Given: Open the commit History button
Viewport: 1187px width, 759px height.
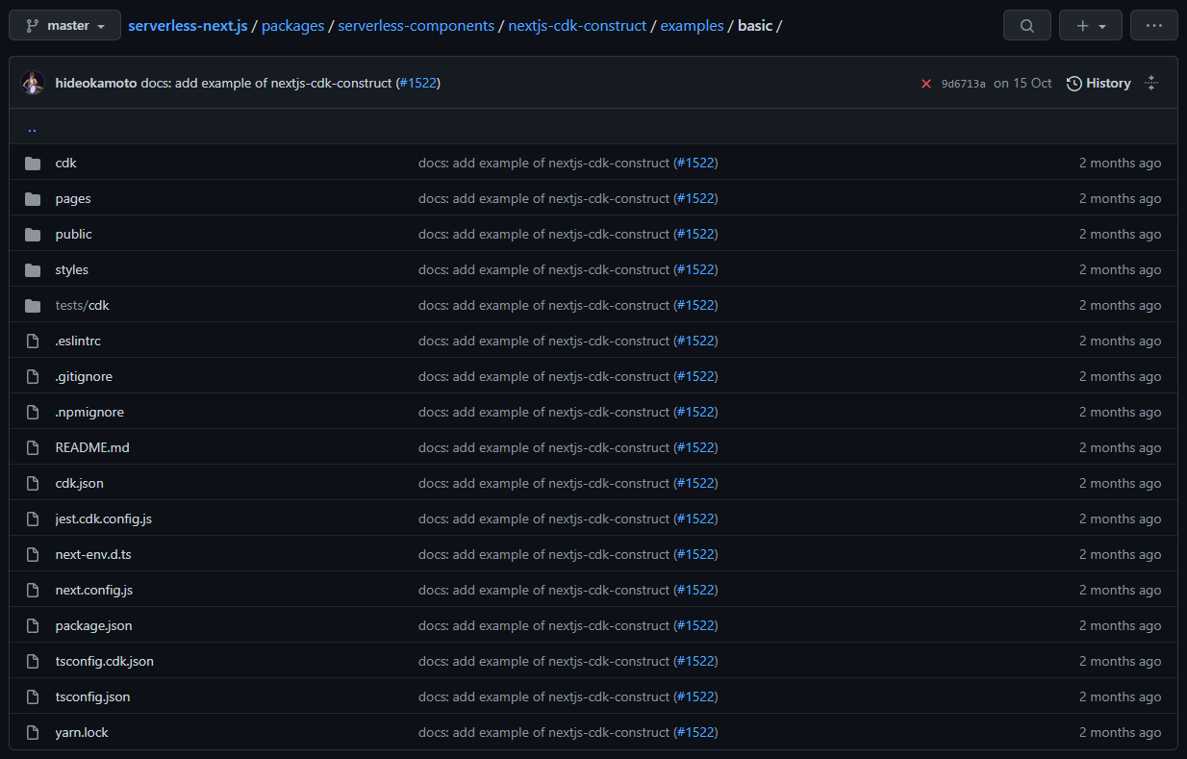Looking at the screenshot, I should coord(1099,84).
